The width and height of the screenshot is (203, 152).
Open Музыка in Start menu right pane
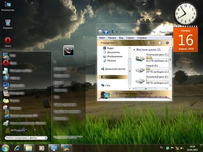(58, 83)
